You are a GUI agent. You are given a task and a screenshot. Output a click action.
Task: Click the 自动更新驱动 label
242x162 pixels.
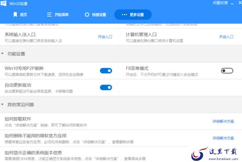tap(18, 85)
